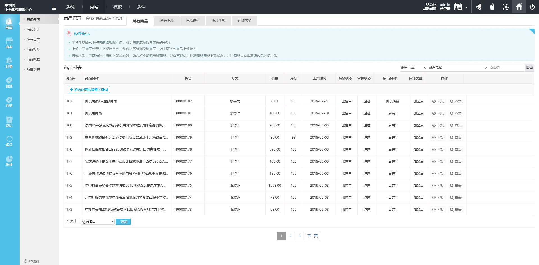
Task: Select 商品规格 in the submenu
Action: coord(33,60)
